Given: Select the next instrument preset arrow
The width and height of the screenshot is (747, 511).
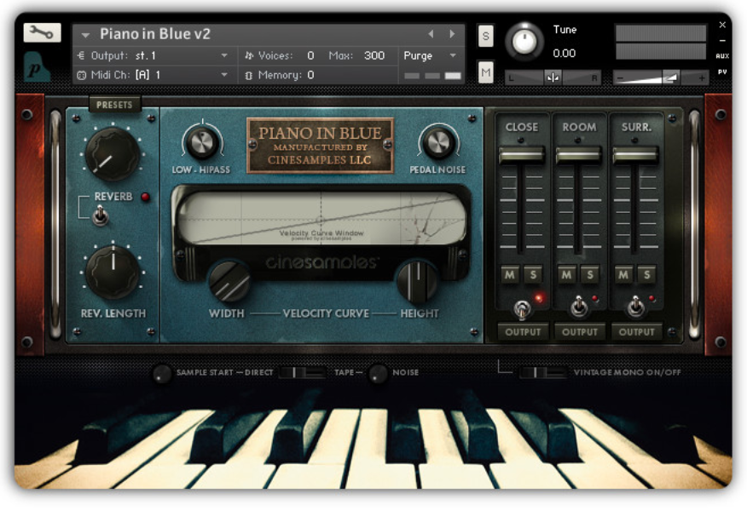Looking at the screenshot, I should 452,34.
